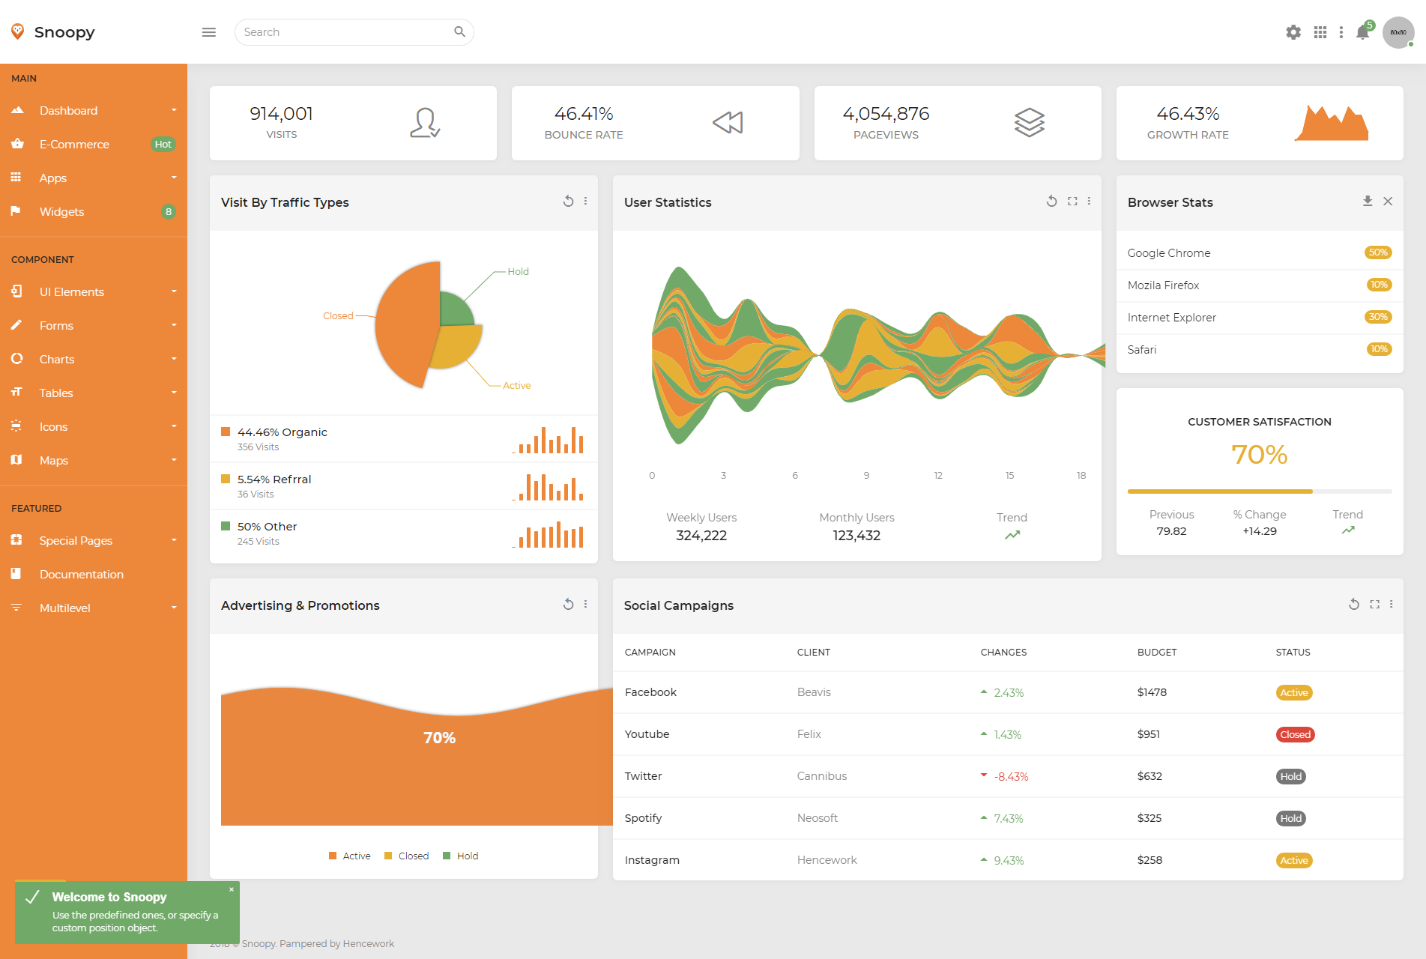Viewport: 1426px width, 959px height.
Task: Open the settings gear icon
Action: (x=1293, y=32)
